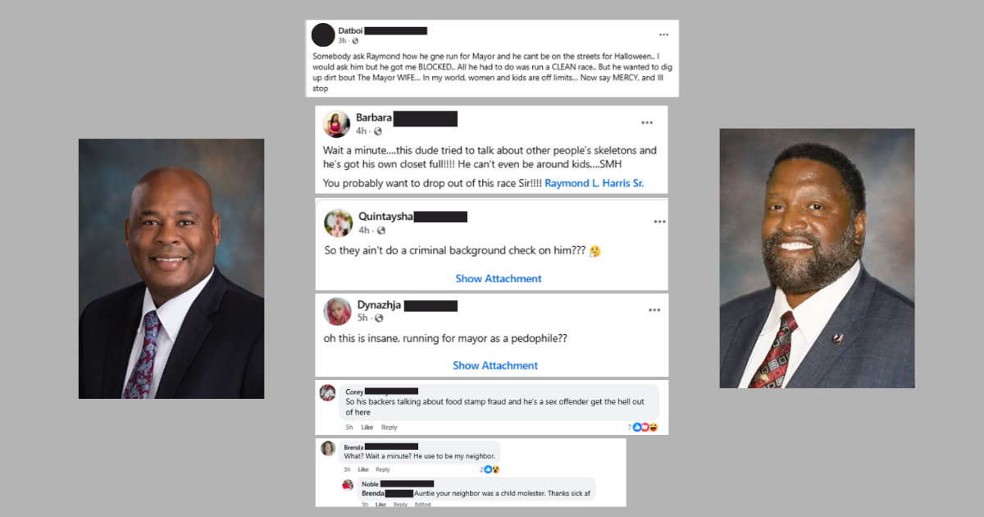Click Dynazhja's profile avatar

coord(337,311)
